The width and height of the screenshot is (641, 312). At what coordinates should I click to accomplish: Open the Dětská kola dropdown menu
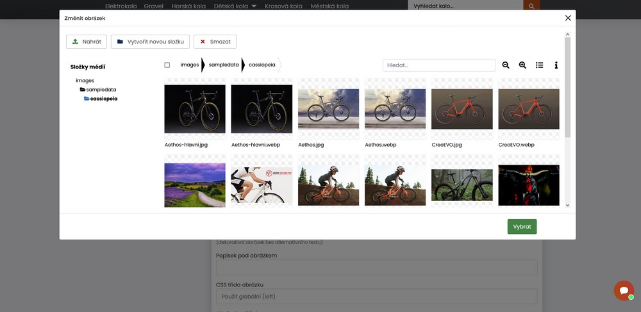pyautogui.click(x=235, y=6)
